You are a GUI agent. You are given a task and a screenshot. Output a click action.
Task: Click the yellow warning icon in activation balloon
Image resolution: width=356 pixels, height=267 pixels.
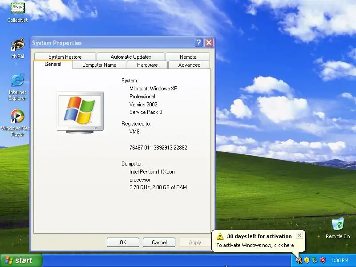pyautogui.click(x=220, y=236)
